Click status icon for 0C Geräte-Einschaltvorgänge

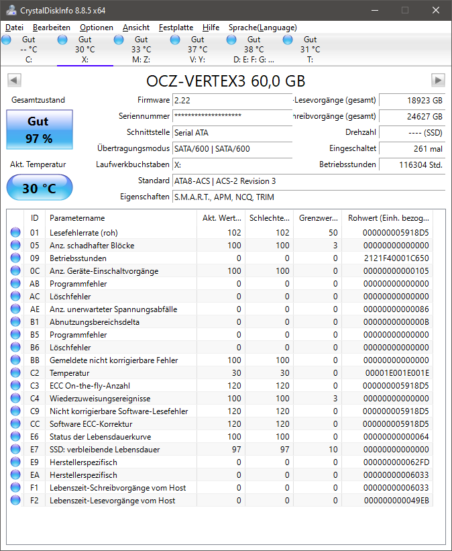(15, 270)
